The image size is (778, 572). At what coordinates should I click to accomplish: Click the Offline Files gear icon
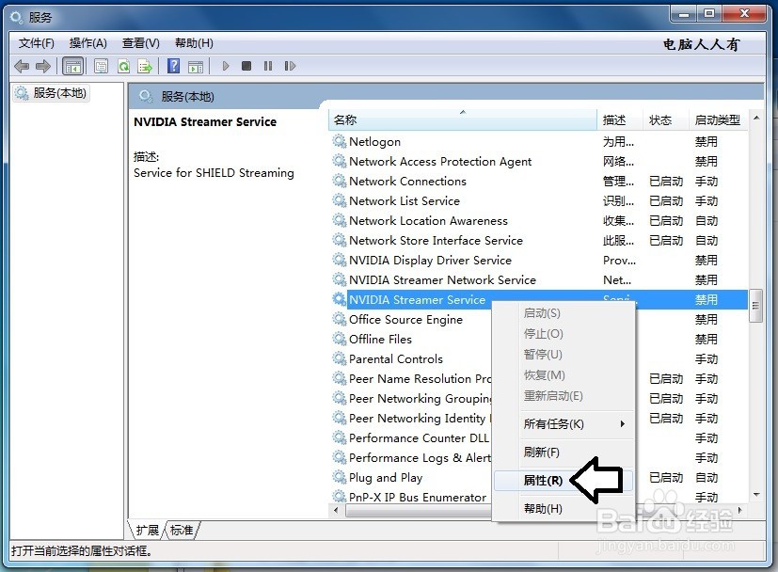[x=340, y=339]
